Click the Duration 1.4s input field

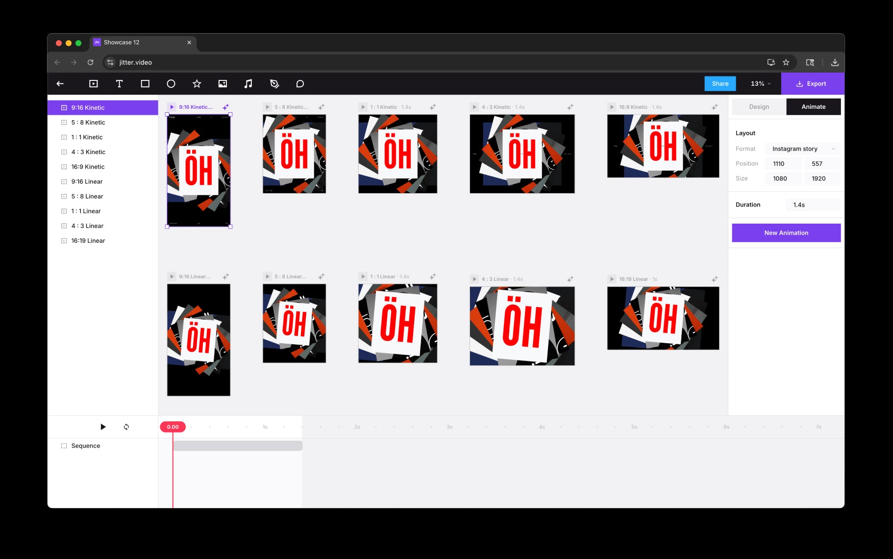813,205
